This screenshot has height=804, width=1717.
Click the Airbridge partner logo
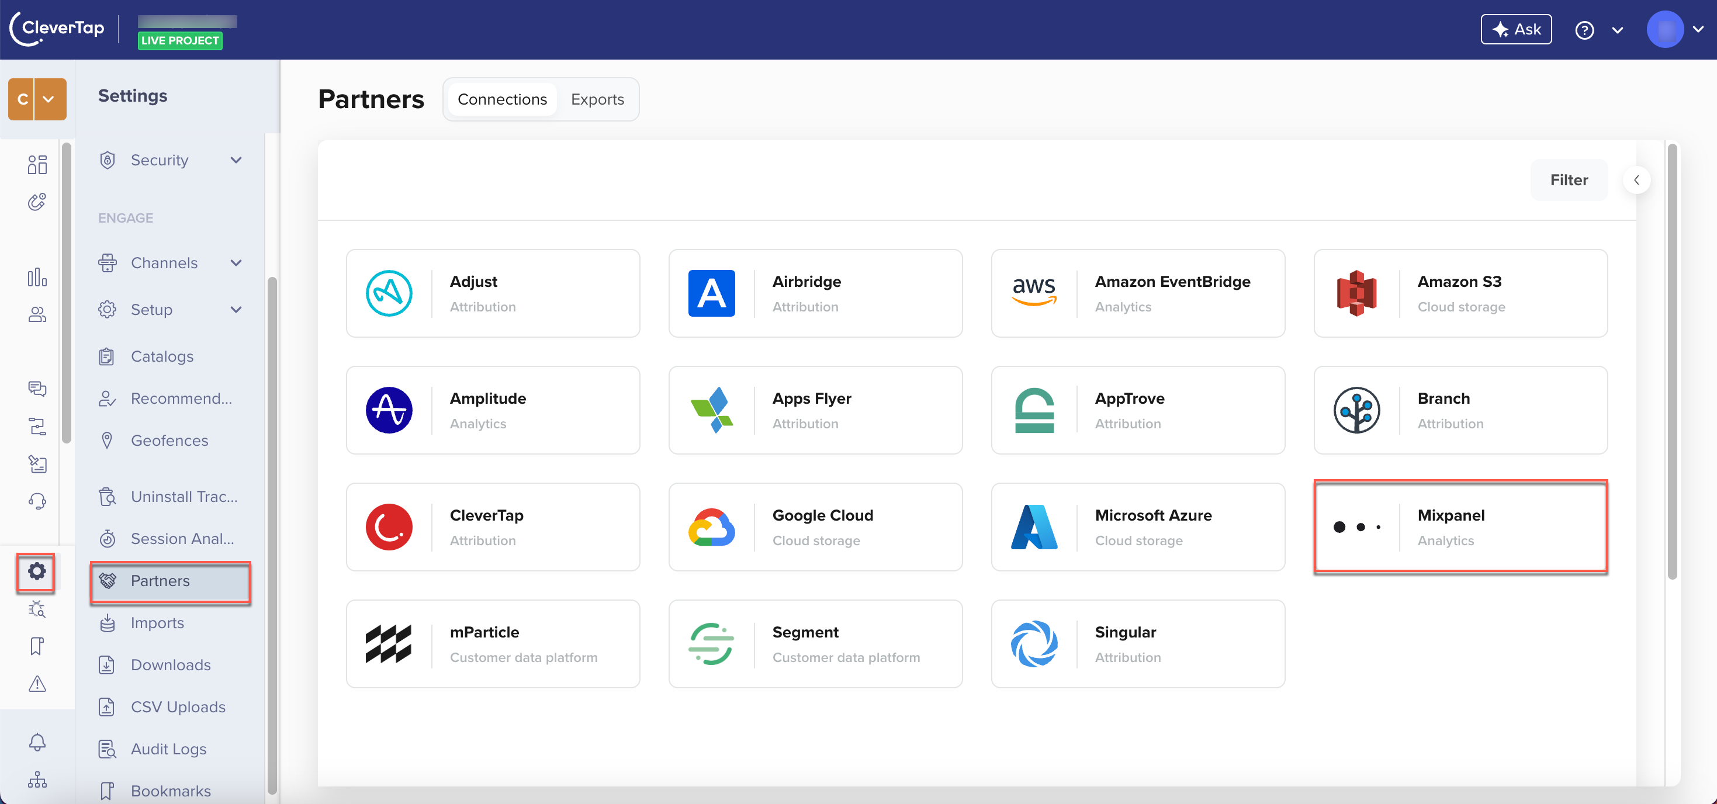tap(711, 293)
